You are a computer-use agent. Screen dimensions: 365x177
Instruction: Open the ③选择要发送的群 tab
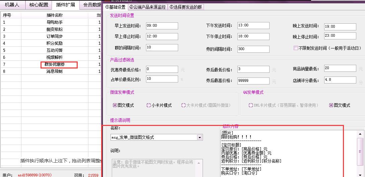tap(186, 7)
